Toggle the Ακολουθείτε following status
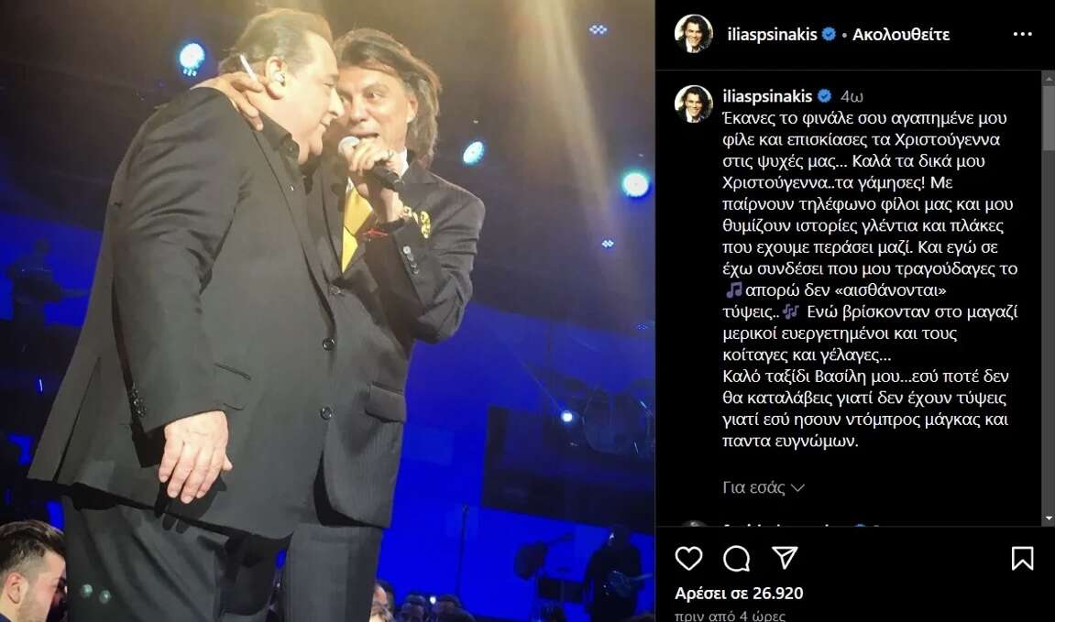1066x622 pixels. pyautogui.click(x=900, y=35)
